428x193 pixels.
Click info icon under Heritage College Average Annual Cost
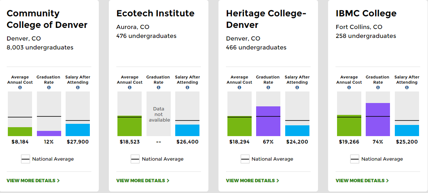point(239,87)
